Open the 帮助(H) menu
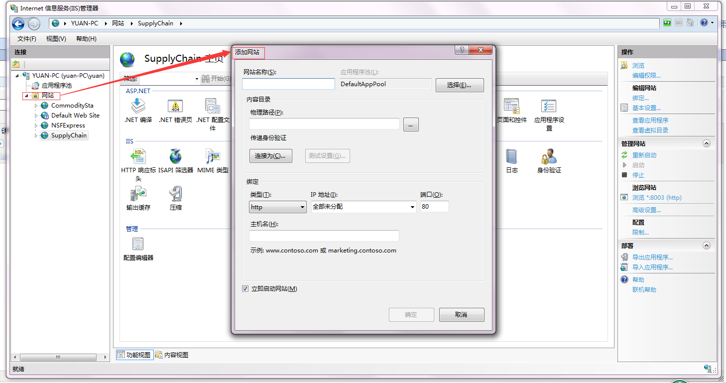Image resolution: width=726 pixels, height=383 pixels. [x=86, y=39]
